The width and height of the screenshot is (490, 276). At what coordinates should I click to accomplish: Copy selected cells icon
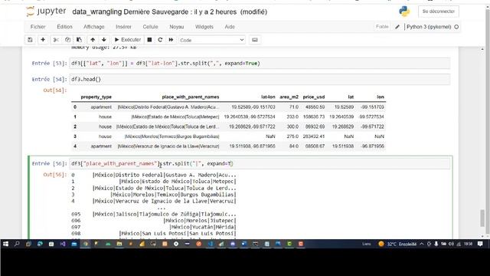[67, 40]
